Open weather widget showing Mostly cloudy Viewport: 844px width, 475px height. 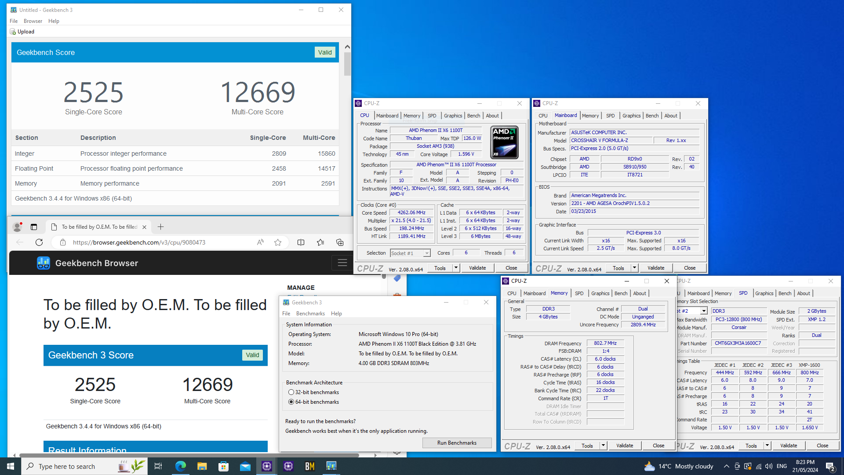pos(679,466)
